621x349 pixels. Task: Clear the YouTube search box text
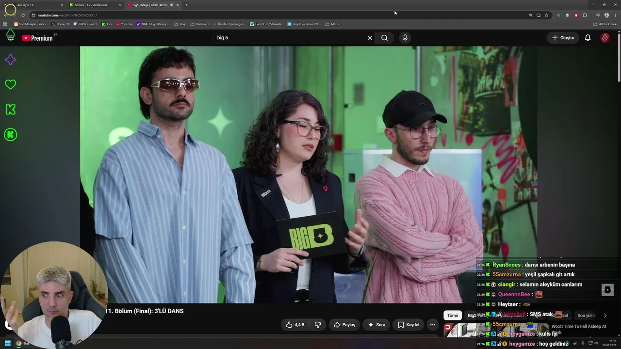click(x=370, y=38)
